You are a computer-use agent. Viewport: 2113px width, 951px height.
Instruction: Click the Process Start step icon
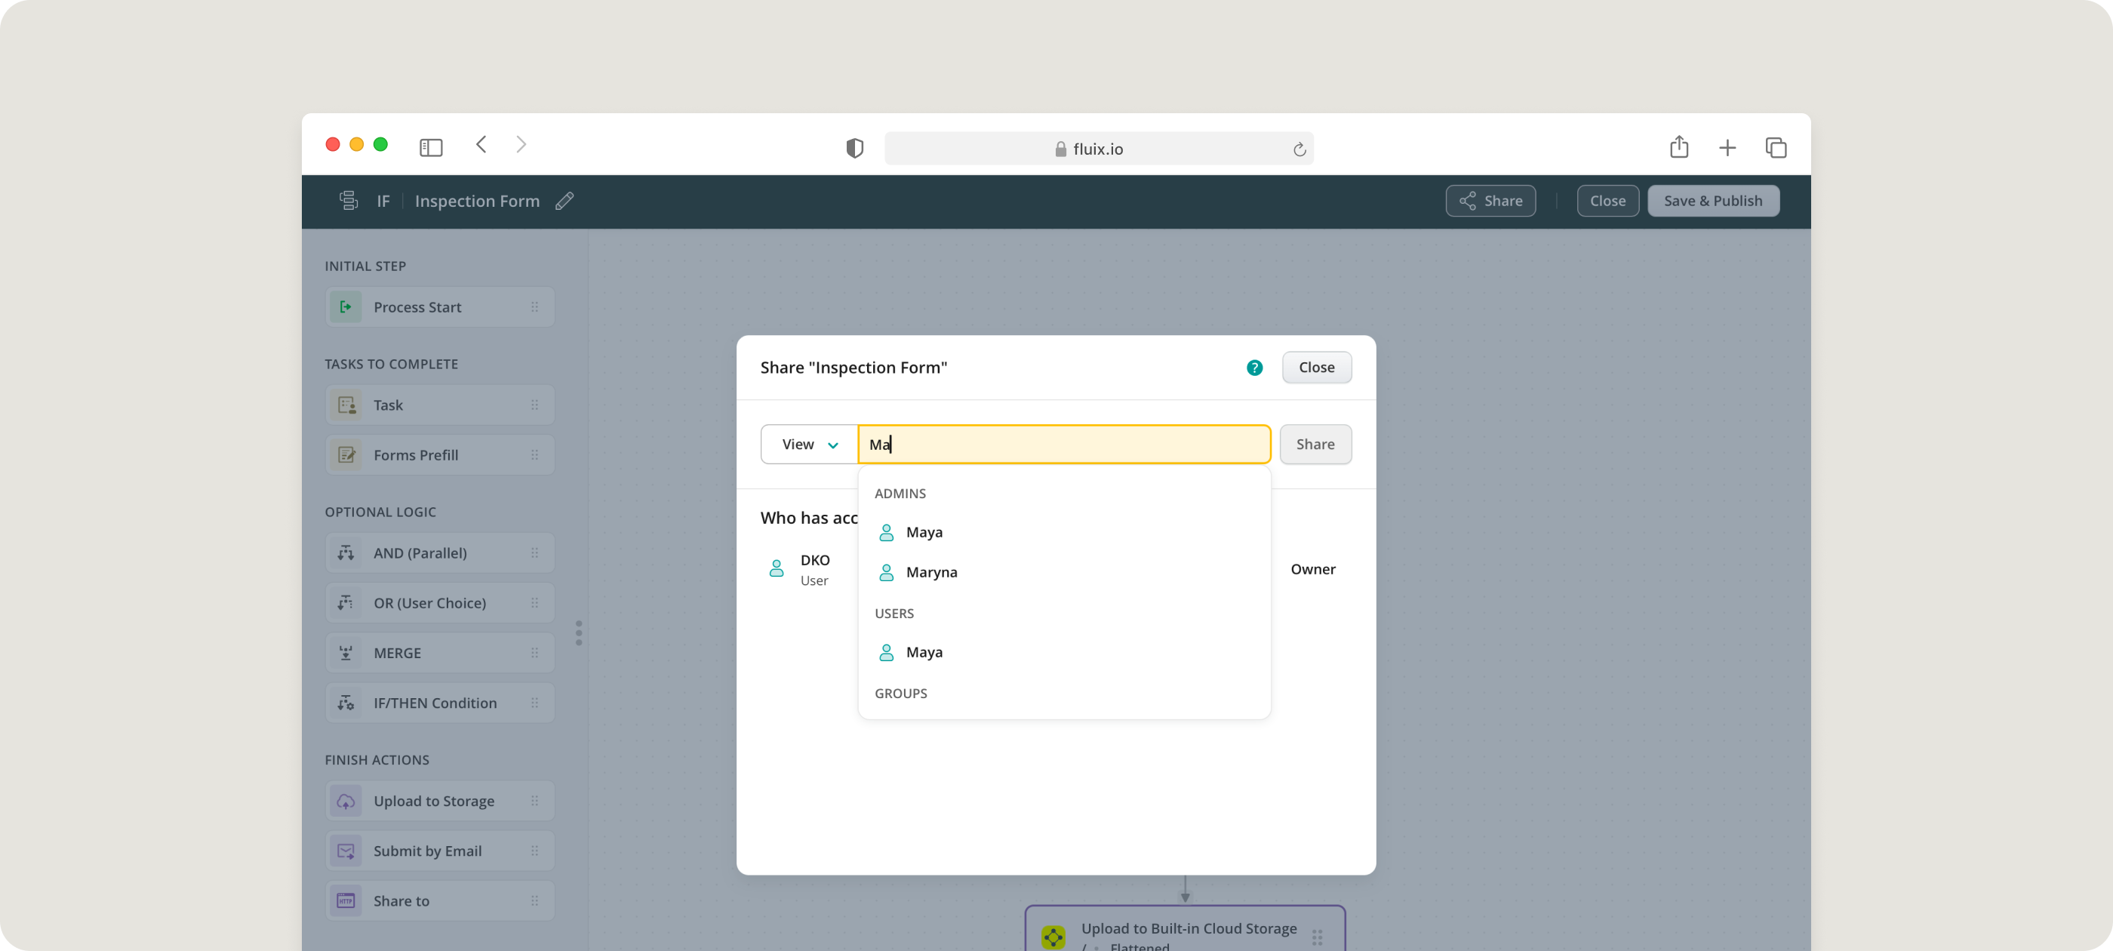(346, 307)
